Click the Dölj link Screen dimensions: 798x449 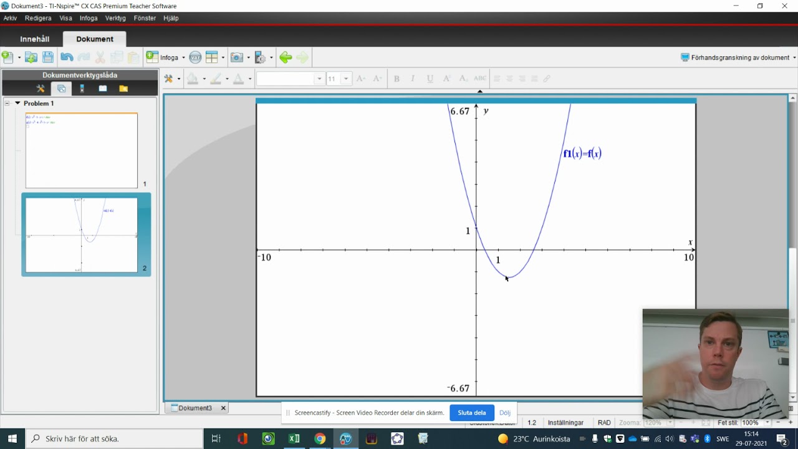505,413
